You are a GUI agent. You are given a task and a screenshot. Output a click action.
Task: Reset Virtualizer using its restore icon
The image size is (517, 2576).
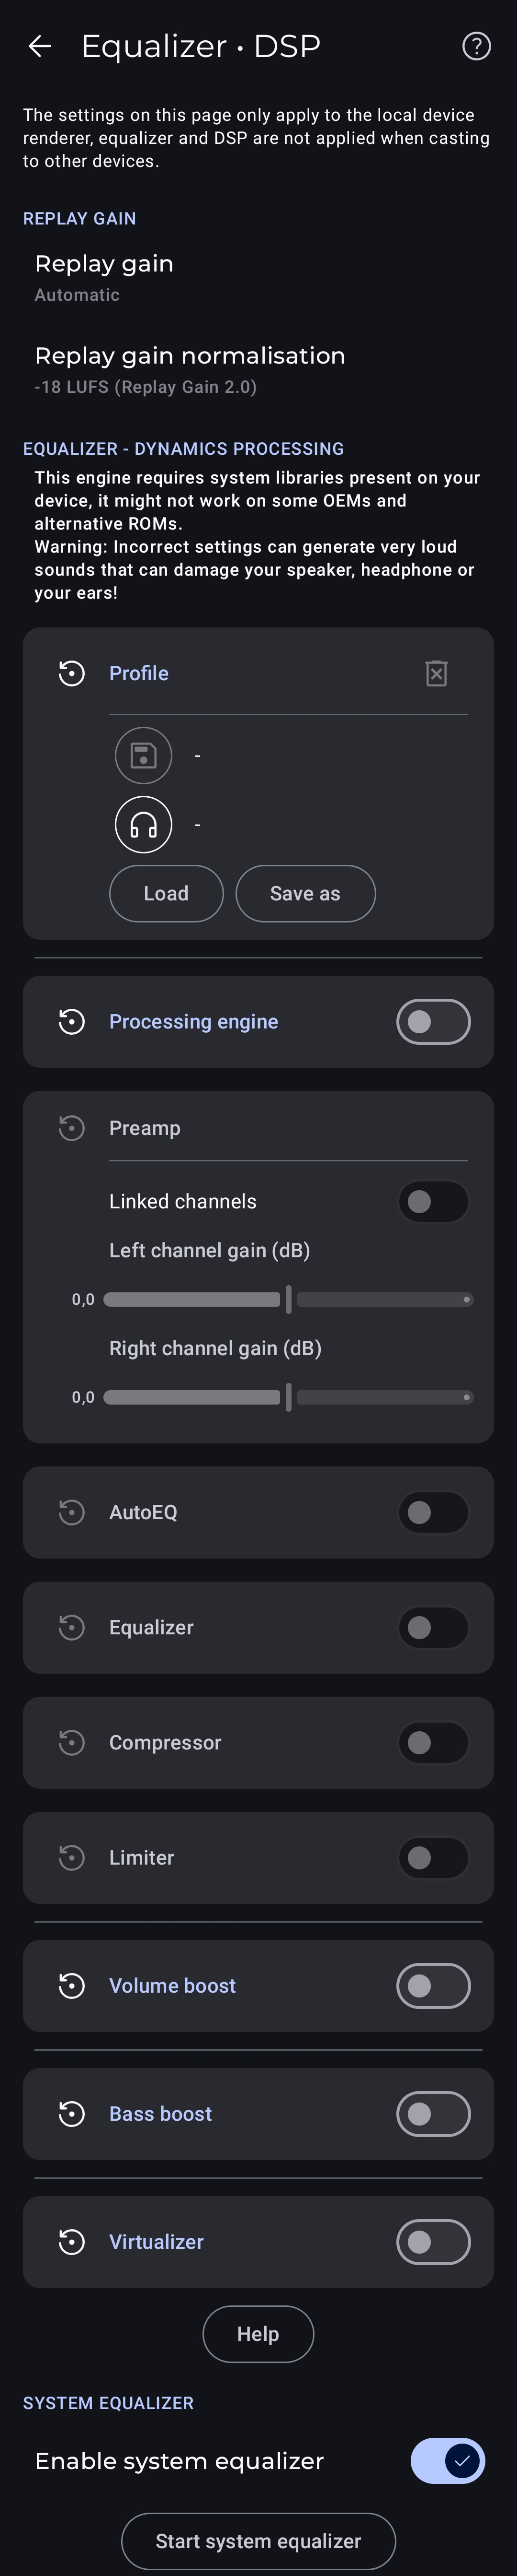[72, 2242]
